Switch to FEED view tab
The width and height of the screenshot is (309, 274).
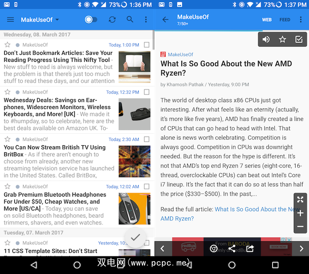pyautogui.click(x=285, y=20)
